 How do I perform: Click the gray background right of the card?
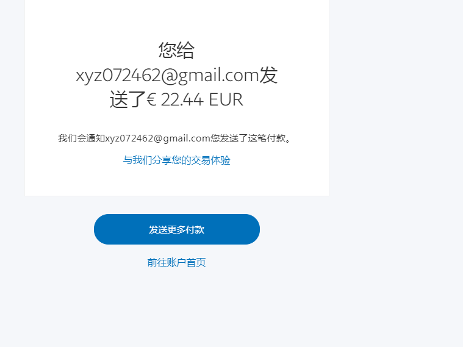pos(396,118)
